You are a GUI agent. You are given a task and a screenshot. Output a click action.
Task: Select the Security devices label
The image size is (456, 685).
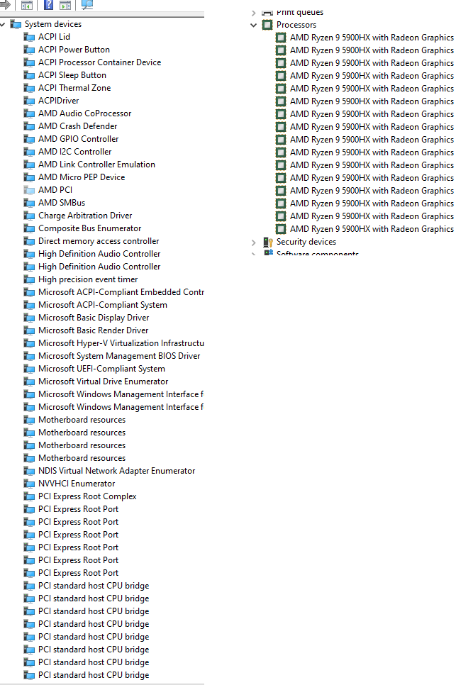pyautogui.click(x=306, y=242)
